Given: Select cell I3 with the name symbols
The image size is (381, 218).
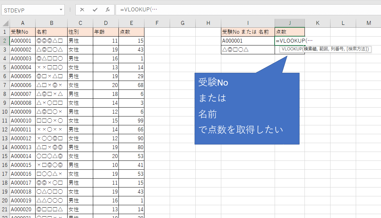Looking at the screenshot, I should pyautogui.click(x=247, y=49).
